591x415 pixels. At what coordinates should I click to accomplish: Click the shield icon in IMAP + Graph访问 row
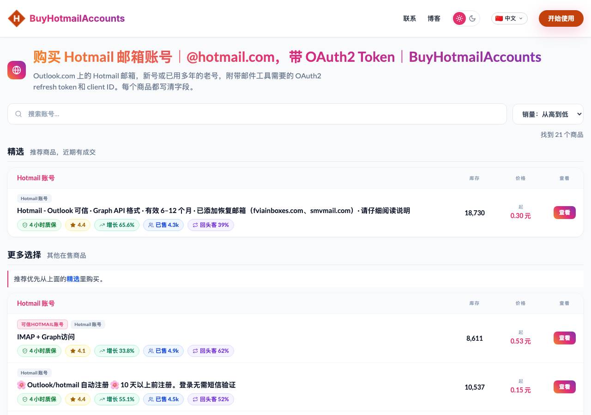pyautogui.click(x=25, y=351)
